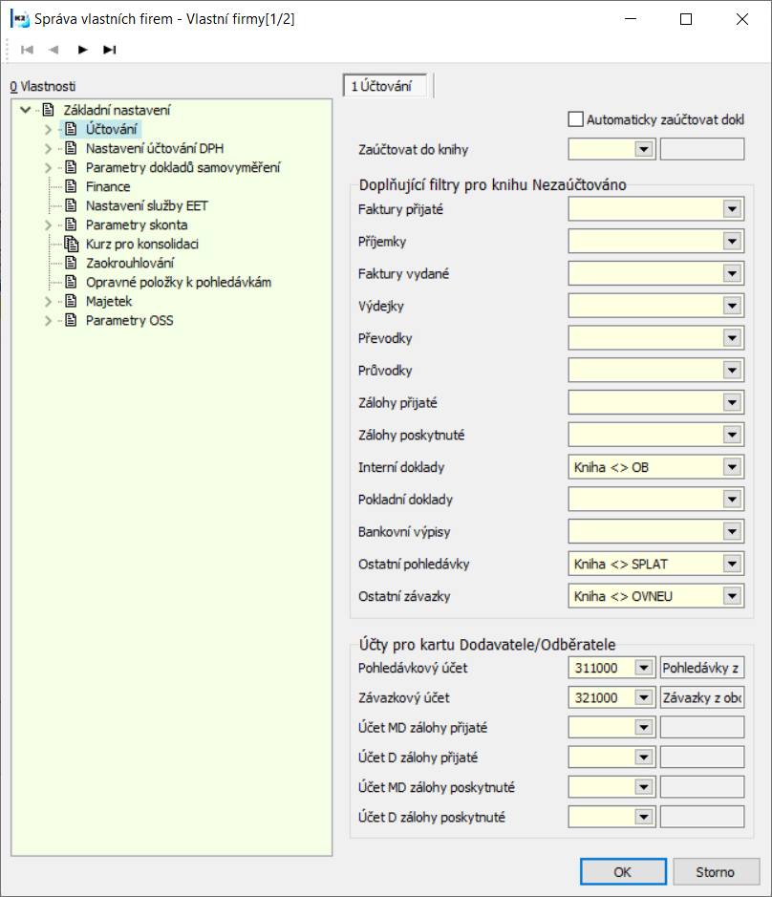
Task: Click the K2 application icon in title bar
Action: [x=20, y=19]
